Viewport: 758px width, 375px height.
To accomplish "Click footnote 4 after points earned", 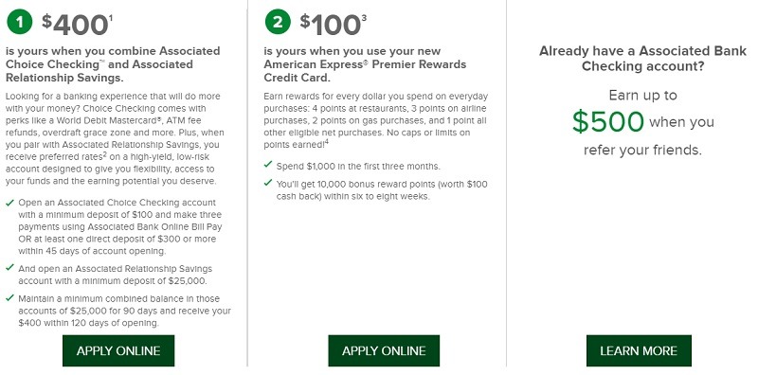I will [327, 142].
